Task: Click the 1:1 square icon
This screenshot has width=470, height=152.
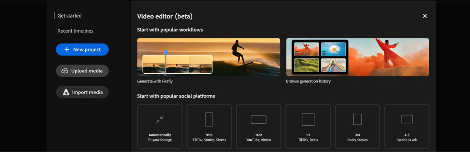Action: coord(308,119)
